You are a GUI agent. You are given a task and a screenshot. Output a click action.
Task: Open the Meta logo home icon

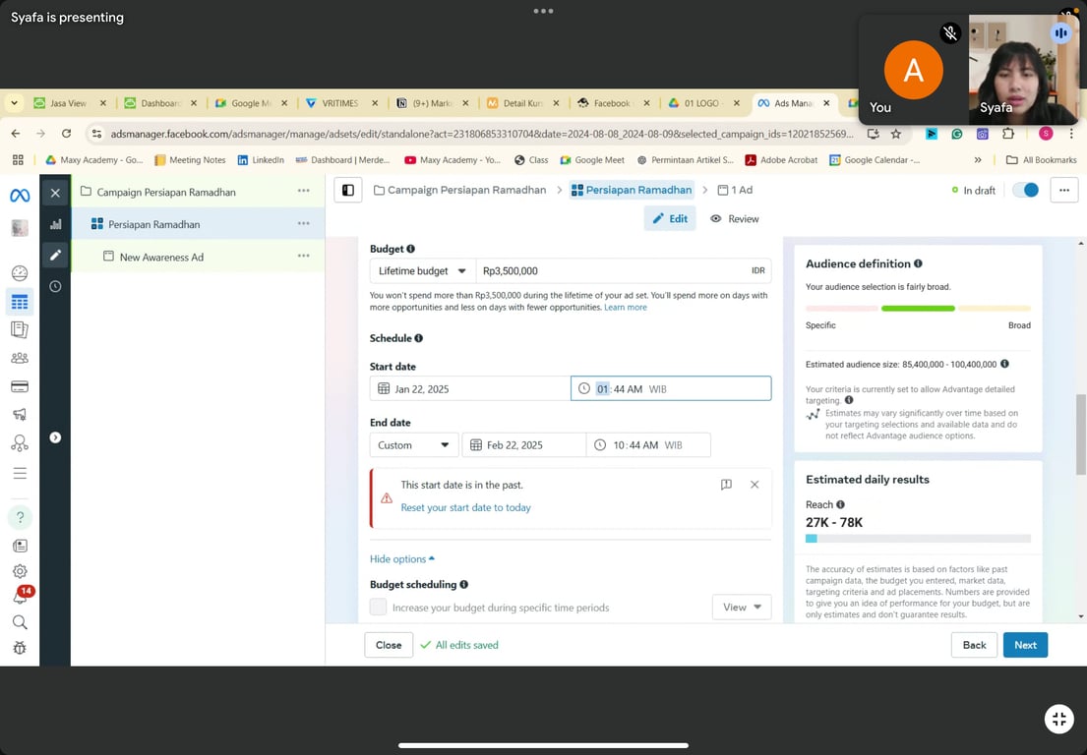click(x=20, y=196)
